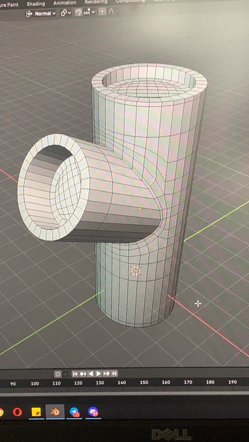This screenshot has width=249, height=442.
Task: Open Discord from the taskbar
Action: (x=93, y=412)
